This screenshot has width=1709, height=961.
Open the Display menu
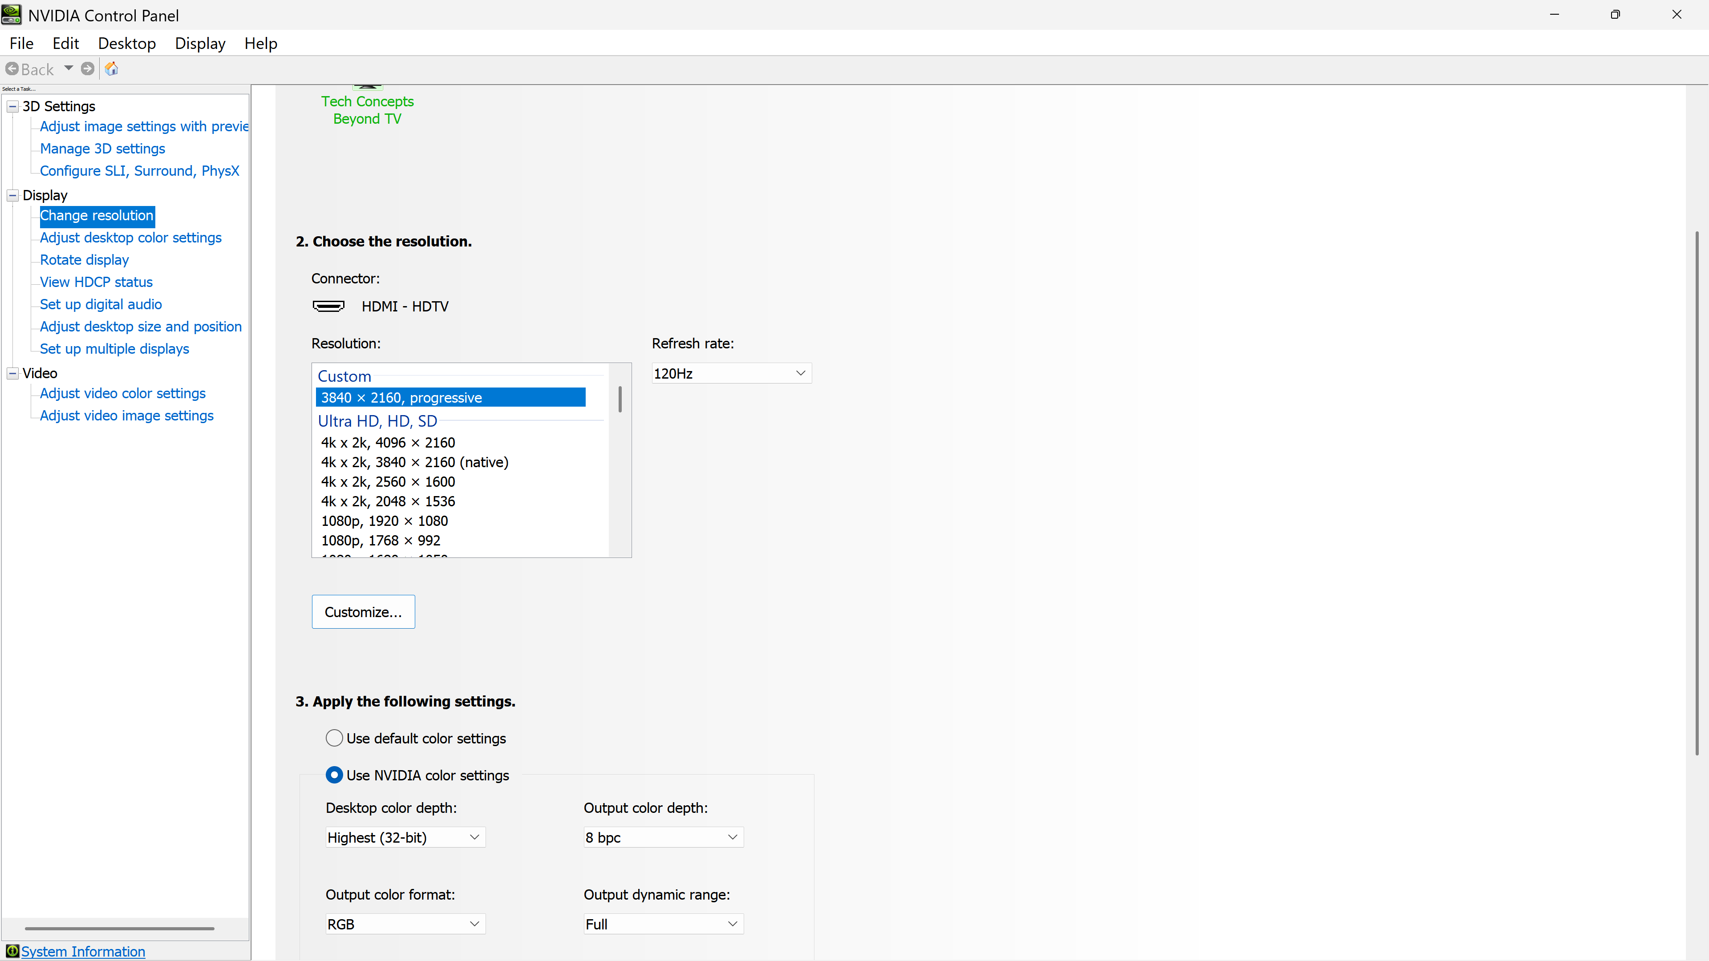(x=200, y=43)
